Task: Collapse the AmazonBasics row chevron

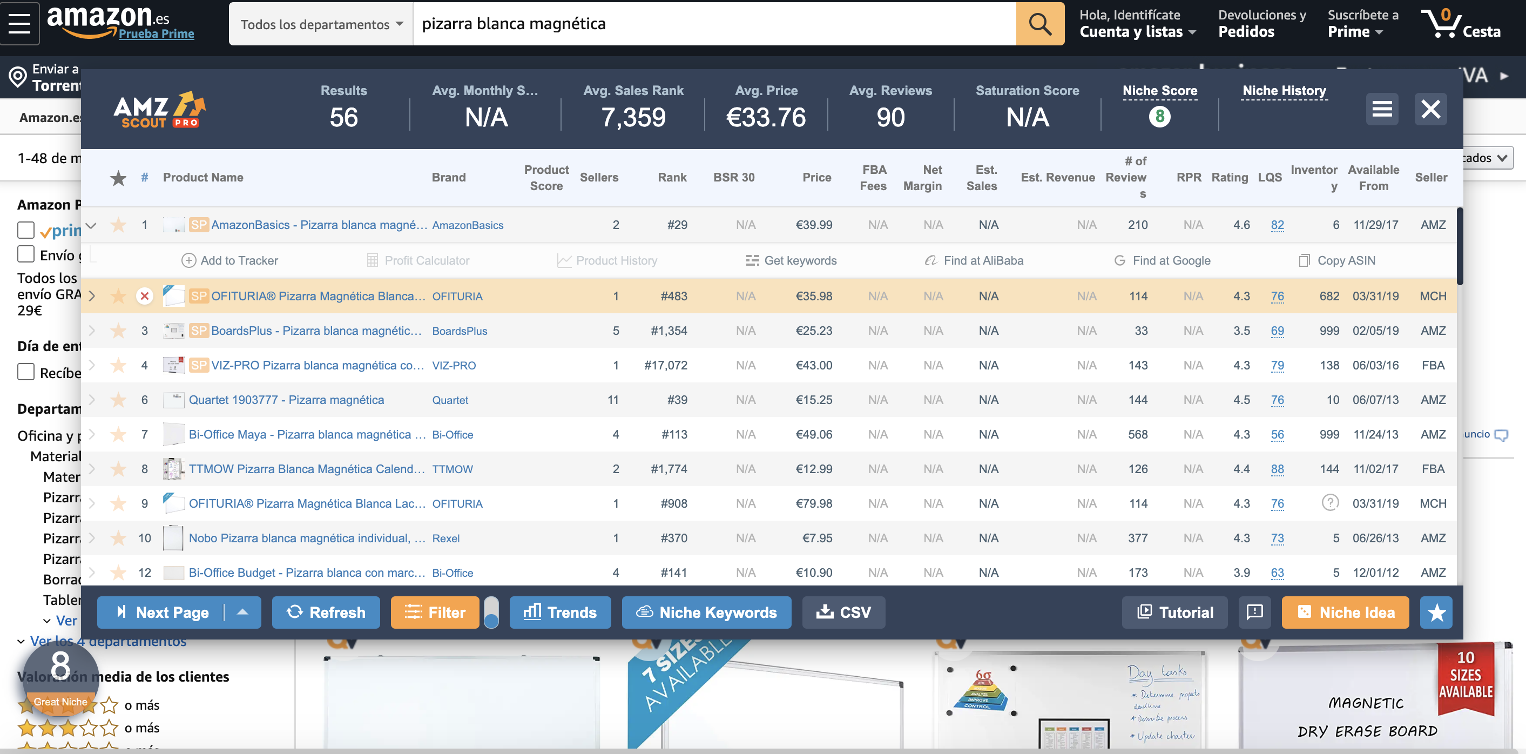Action: [91, 226]
